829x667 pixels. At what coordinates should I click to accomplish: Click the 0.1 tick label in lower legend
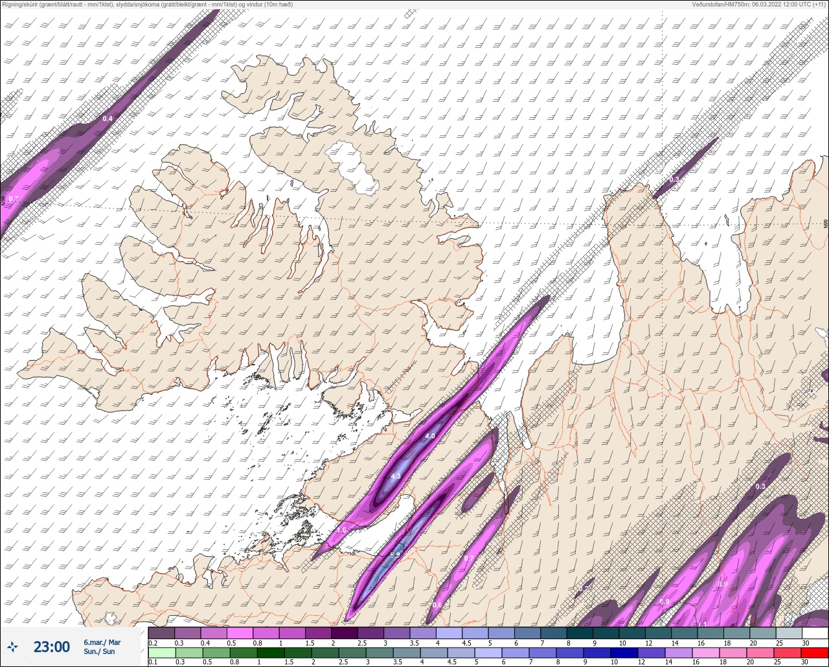click(x=153, y=662)
